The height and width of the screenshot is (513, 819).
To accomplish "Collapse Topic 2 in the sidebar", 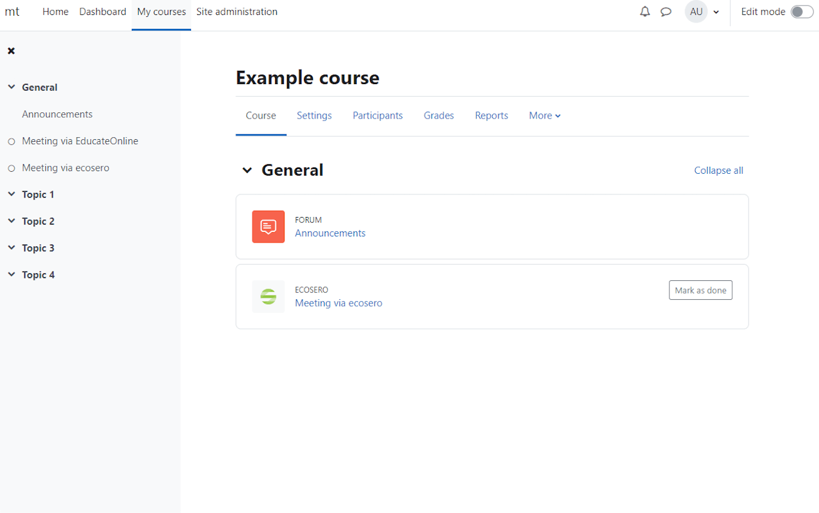I will tap(11, 221).
